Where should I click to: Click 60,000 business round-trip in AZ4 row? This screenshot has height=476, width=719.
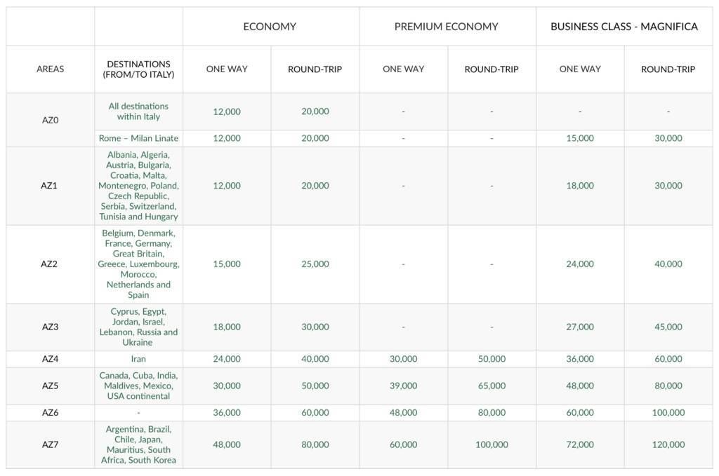click(x=668, y=359)
